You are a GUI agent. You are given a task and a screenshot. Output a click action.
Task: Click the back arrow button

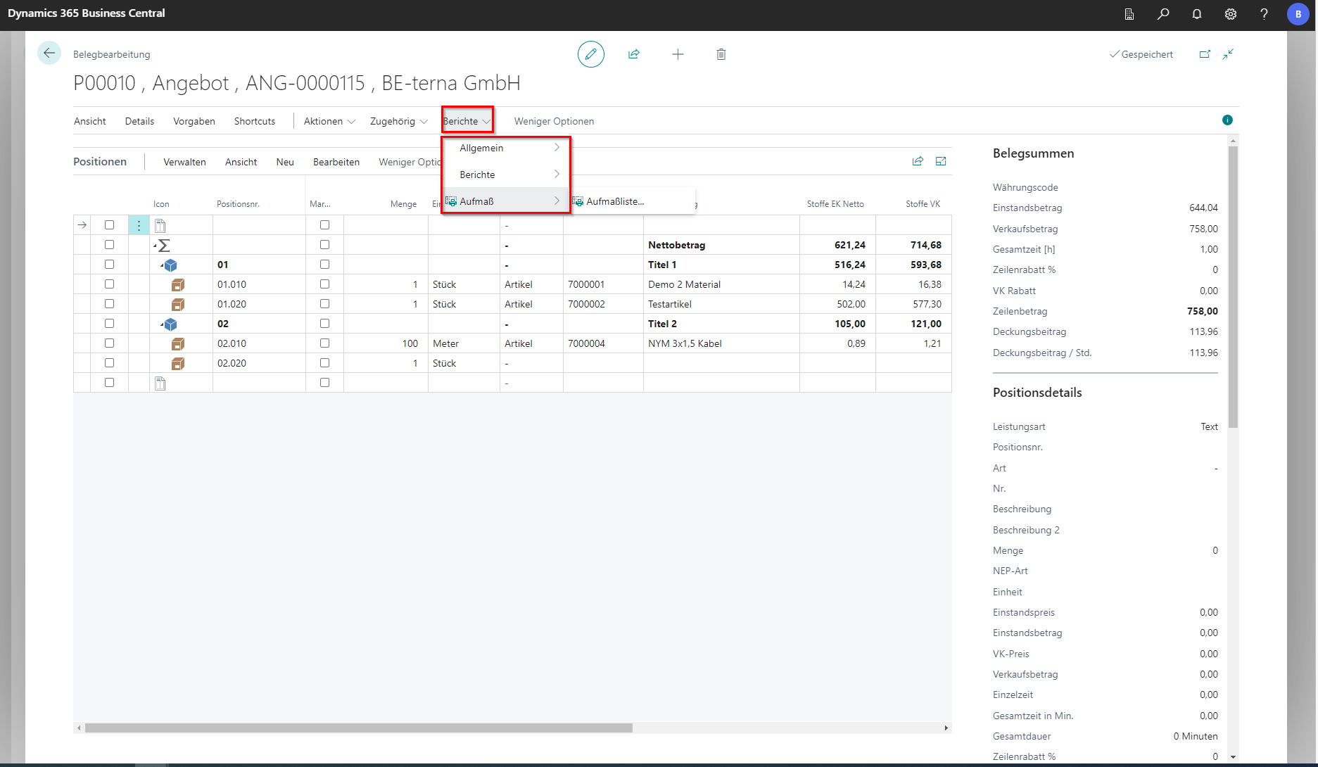pyautogui.click(x=49, y=53)
